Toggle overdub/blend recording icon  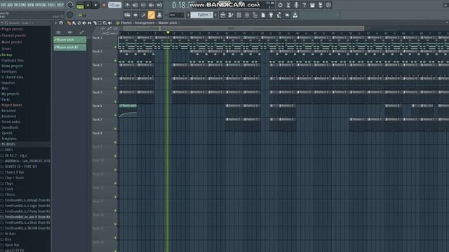click(x=152, y=5)
